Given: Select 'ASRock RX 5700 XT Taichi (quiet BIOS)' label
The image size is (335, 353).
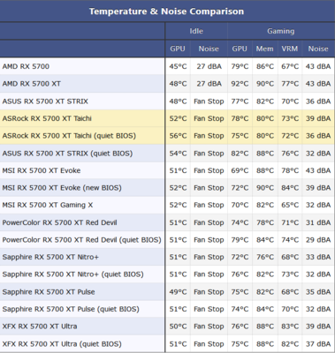Looking at the screenshot, I should coord(69,136).
